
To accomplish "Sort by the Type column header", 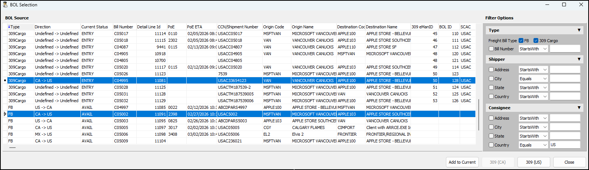I will pyautogui.click(x=15, y=27).
